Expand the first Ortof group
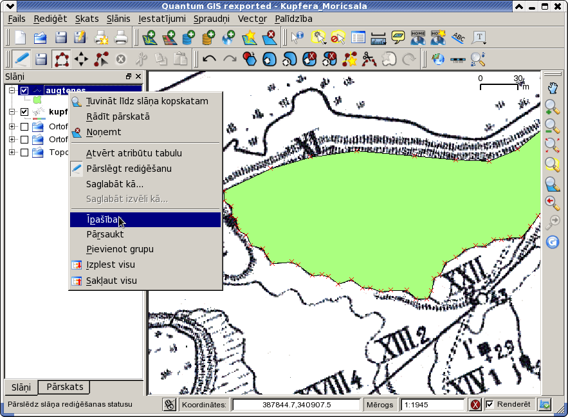Image resolution: width=568 pixels, height=417 pixels. (12, 126)
